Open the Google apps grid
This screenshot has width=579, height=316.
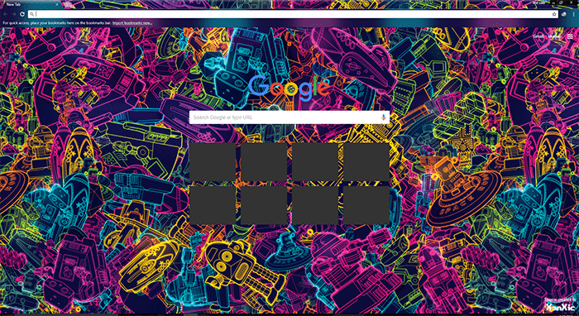pos(570,36)
